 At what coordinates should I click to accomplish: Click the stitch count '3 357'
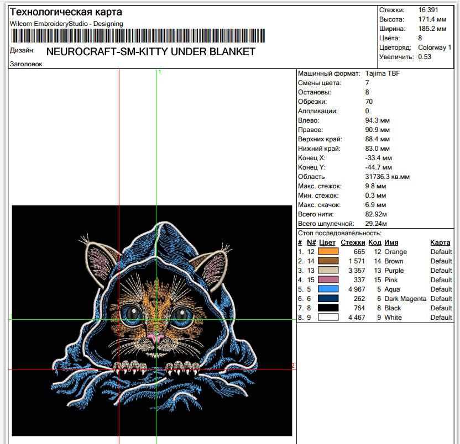point(357,271)
